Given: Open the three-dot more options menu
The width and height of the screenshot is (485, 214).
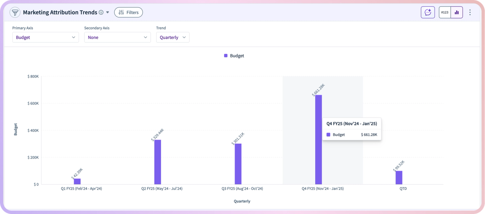Looking at the screenshot, I should [x=470, y=12].
